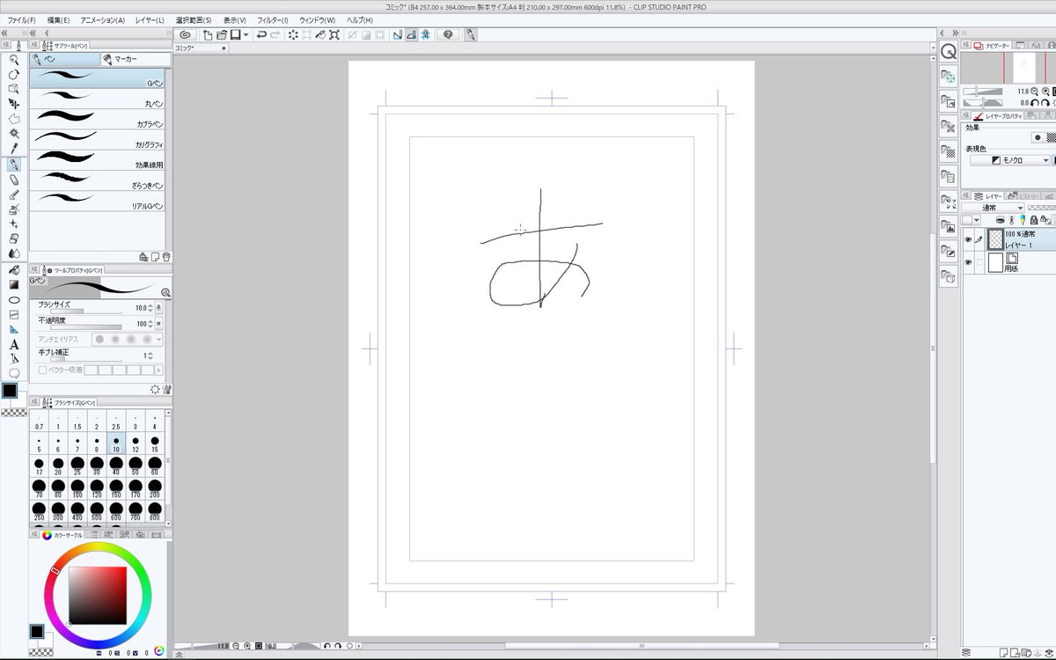The image size is (1056, 660).
Task: Choose the カリグラフィ pen
Action: coord(98,140)
